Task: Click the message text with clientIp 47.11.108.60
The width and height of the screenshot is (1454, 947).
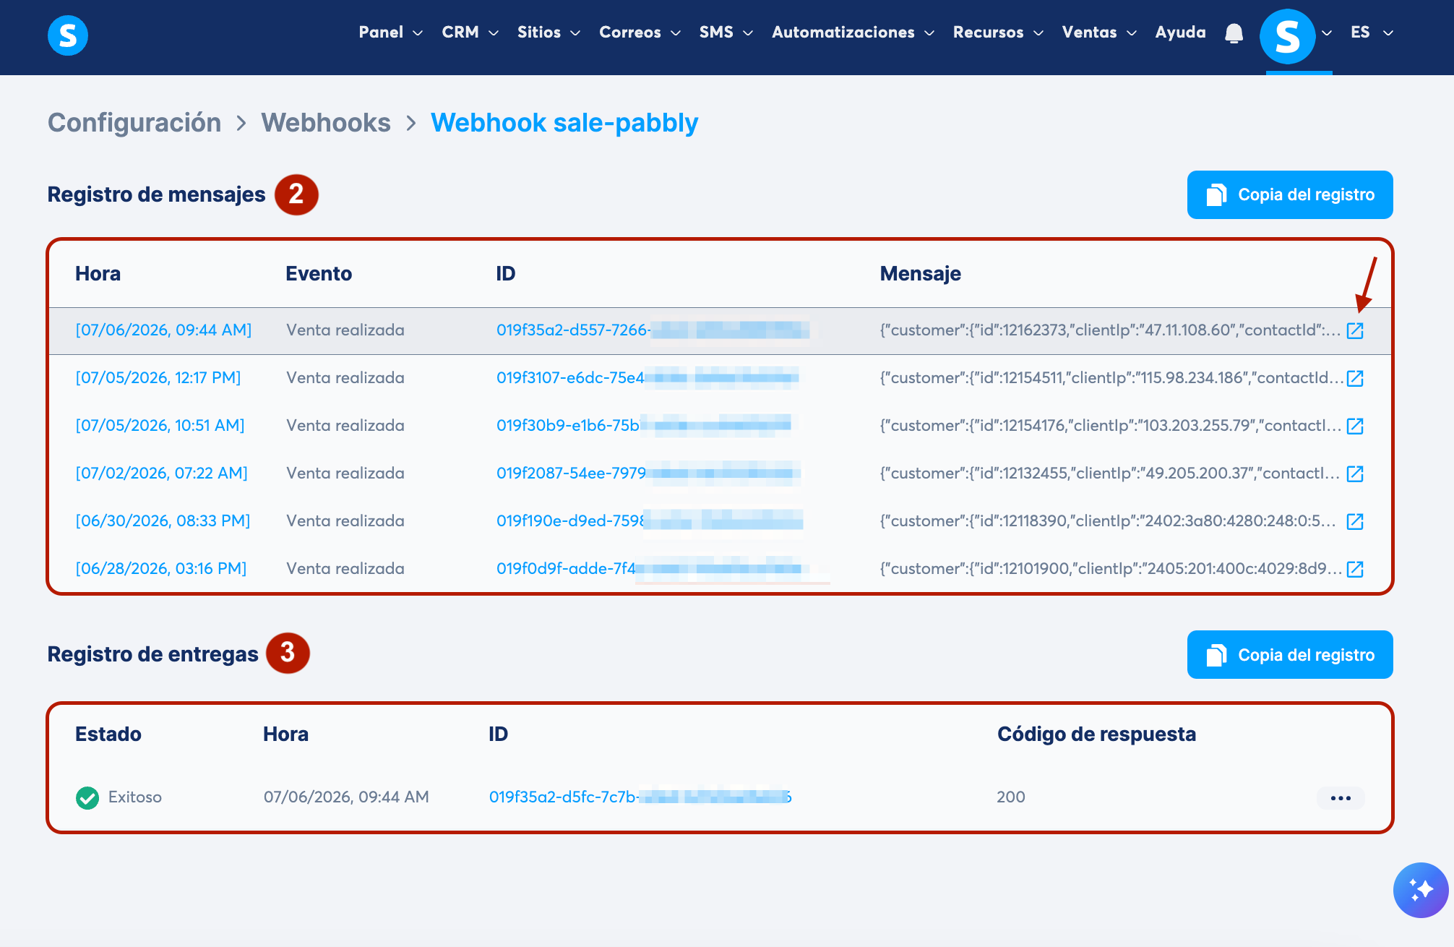Action: [1110, 330]
